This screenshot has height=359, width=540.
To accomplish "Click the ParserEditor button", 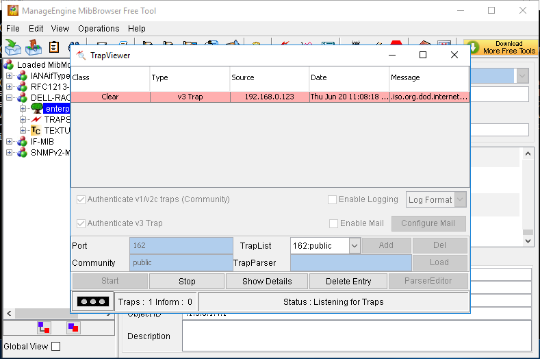I will [x=428, y=281].
